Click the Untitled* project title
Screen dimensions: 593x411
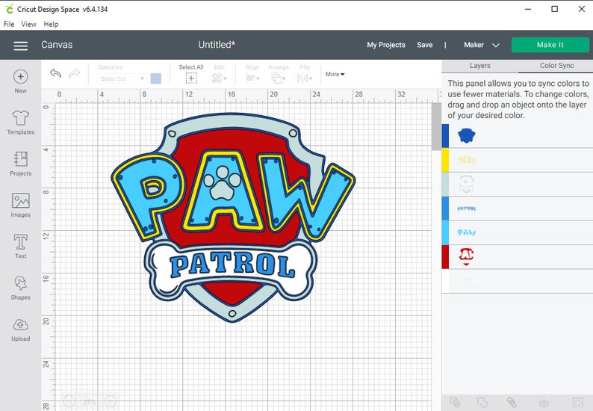pos(217,45)
